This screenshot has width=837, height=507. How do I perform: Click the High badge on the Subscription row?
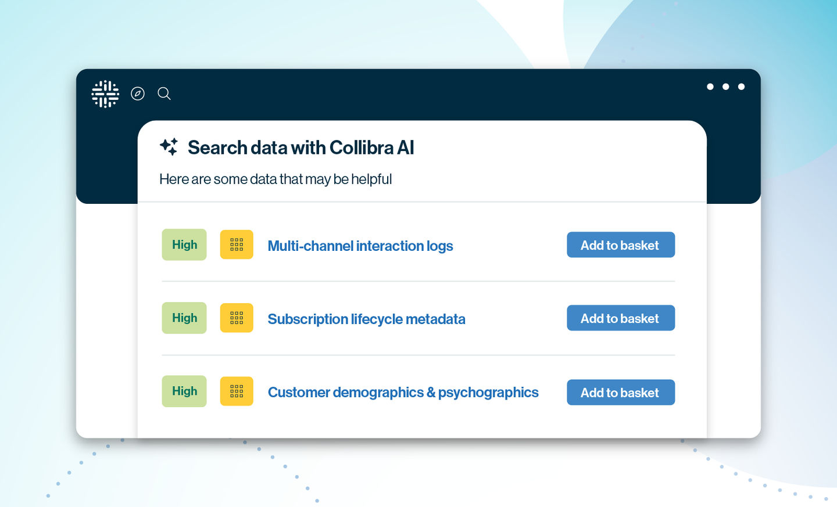pos(184,318)
